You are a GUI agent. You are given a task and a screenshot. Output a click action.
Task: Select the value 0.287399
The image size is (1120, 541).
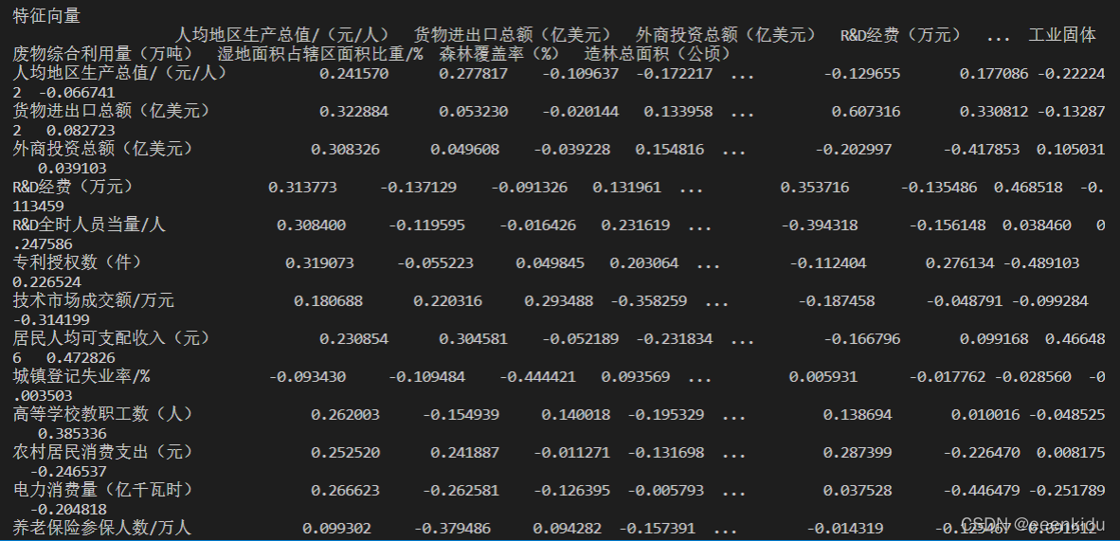(x=858, y=452)
